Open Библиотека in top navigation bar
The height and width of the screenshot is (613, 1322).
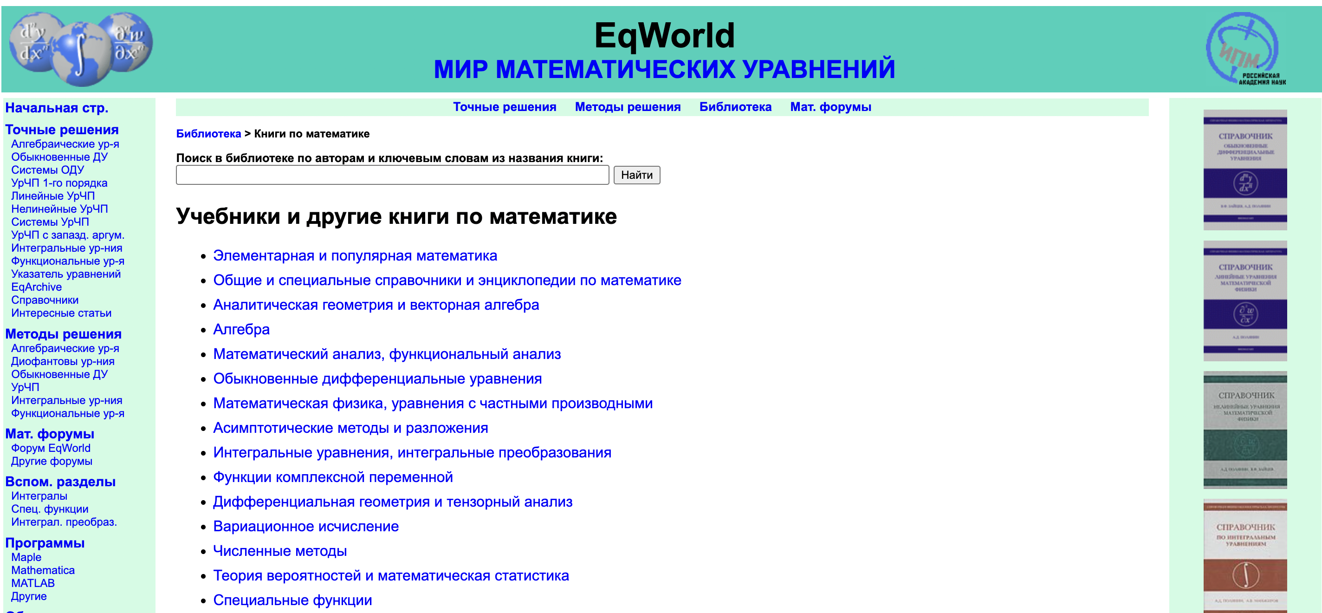735,107
